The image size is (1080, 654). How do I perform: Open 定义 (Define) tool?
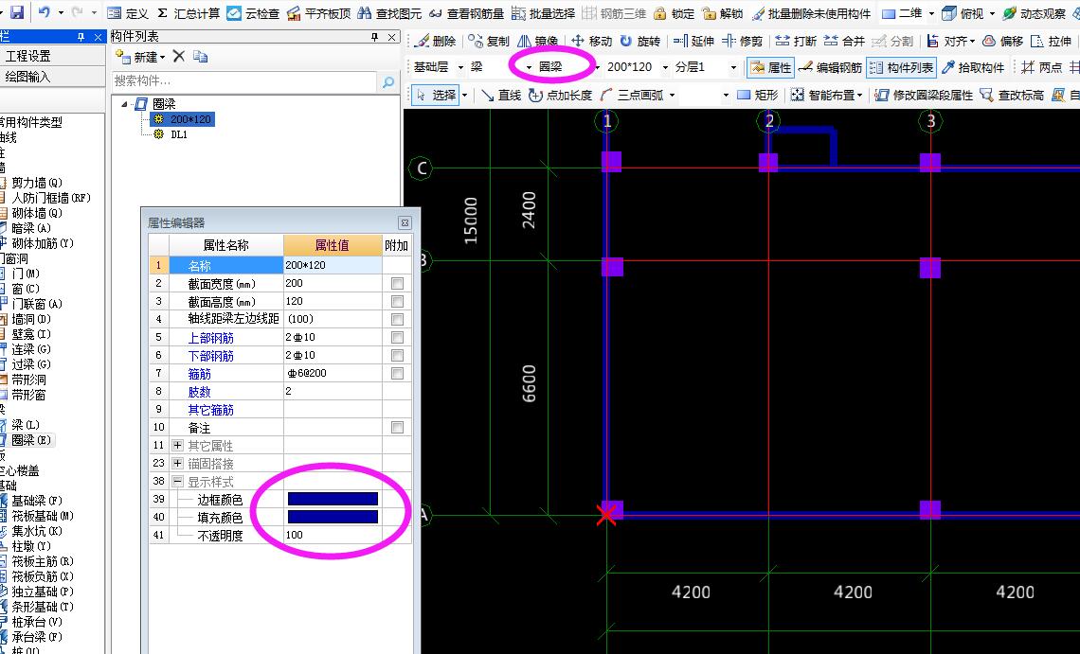[128, 13]
